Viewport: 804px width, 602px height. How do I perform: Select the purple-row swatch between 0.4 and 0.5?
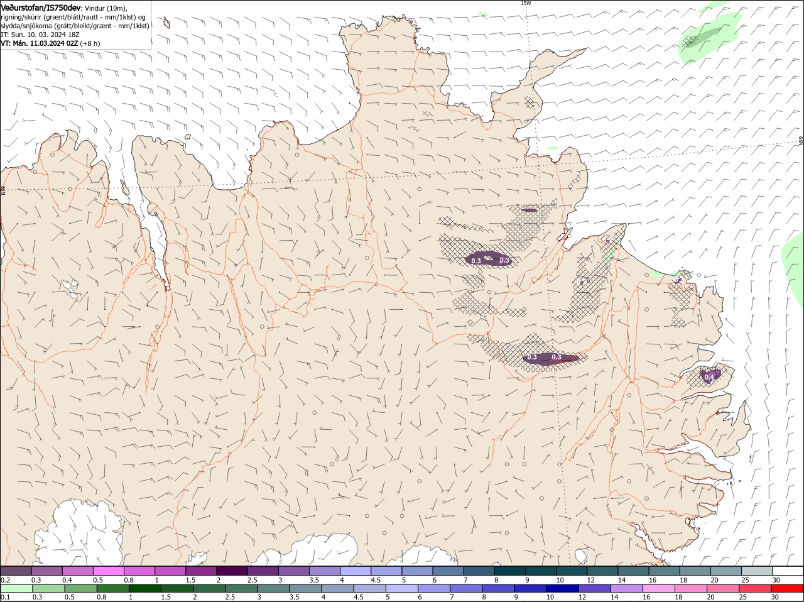pyautogui.click(x=77, y=571)
